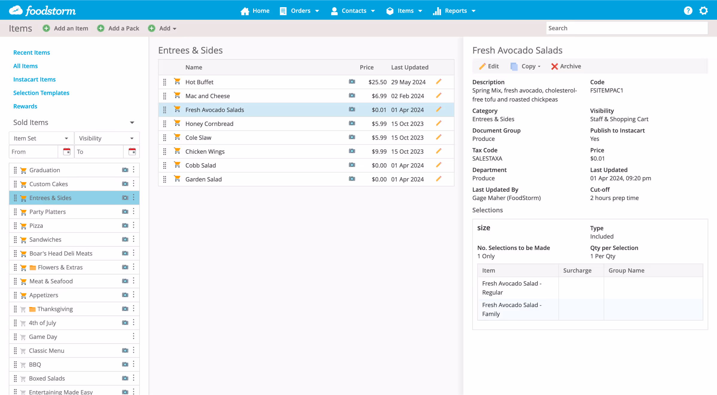Click the drag handle beside Chicken Wings
Viewport: 717px width, 395px height.
coord(165,151)
